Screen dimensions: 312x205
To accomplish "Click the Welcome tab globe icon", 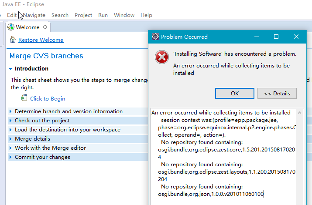I will 11,27.
